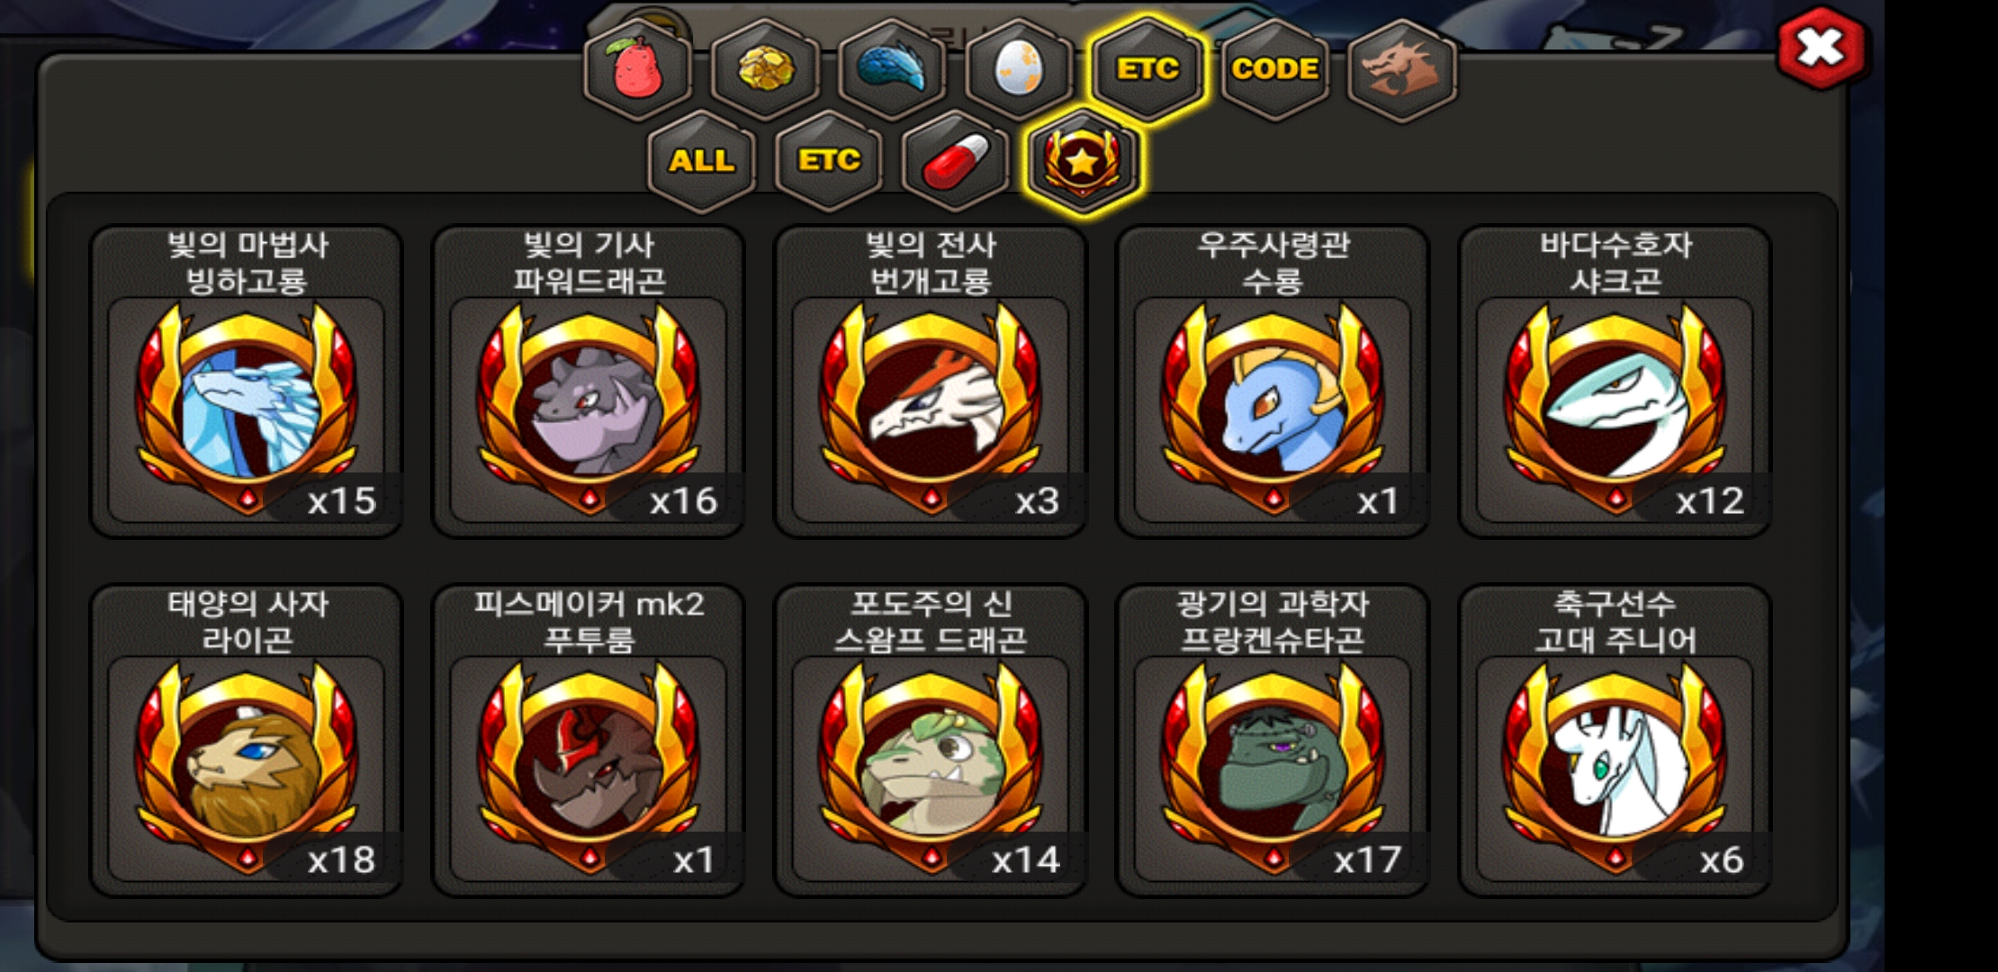
Task: Select 빙하고룡 ice dragon badge x15
Action: click(247, 382)
